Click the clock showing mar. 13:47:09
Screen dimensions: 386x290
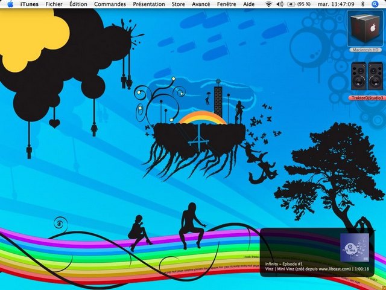pos(336,4)
